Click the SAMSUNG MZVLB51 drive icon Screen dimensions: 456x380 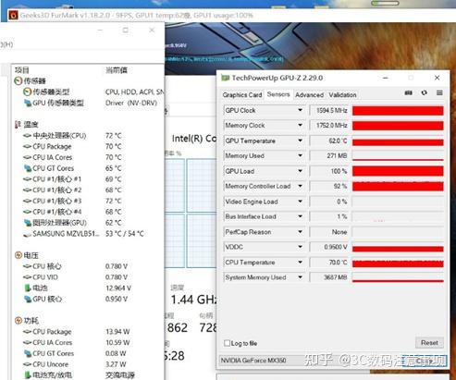[x=28, y=234]
